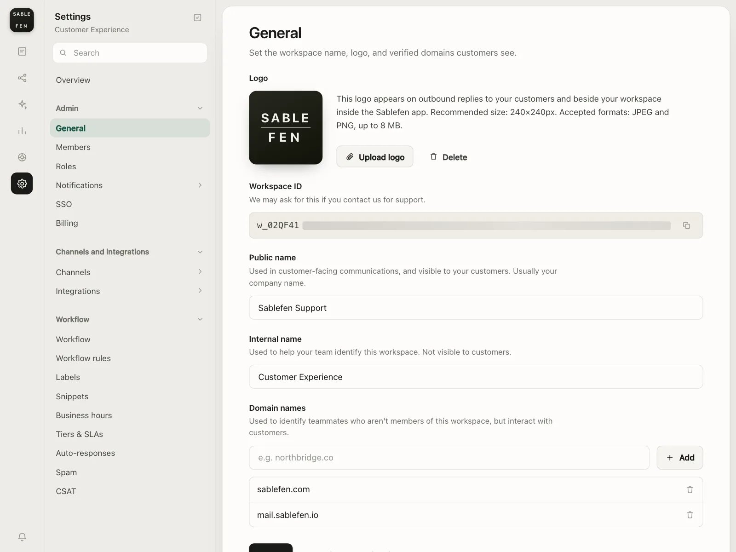Click the checklist icon next to the Settings title

[x=197, y=17]
